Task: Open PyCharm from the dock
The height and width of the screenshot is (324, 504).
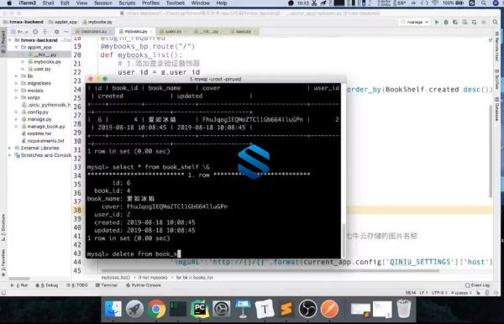Action: tap(199, 309)
